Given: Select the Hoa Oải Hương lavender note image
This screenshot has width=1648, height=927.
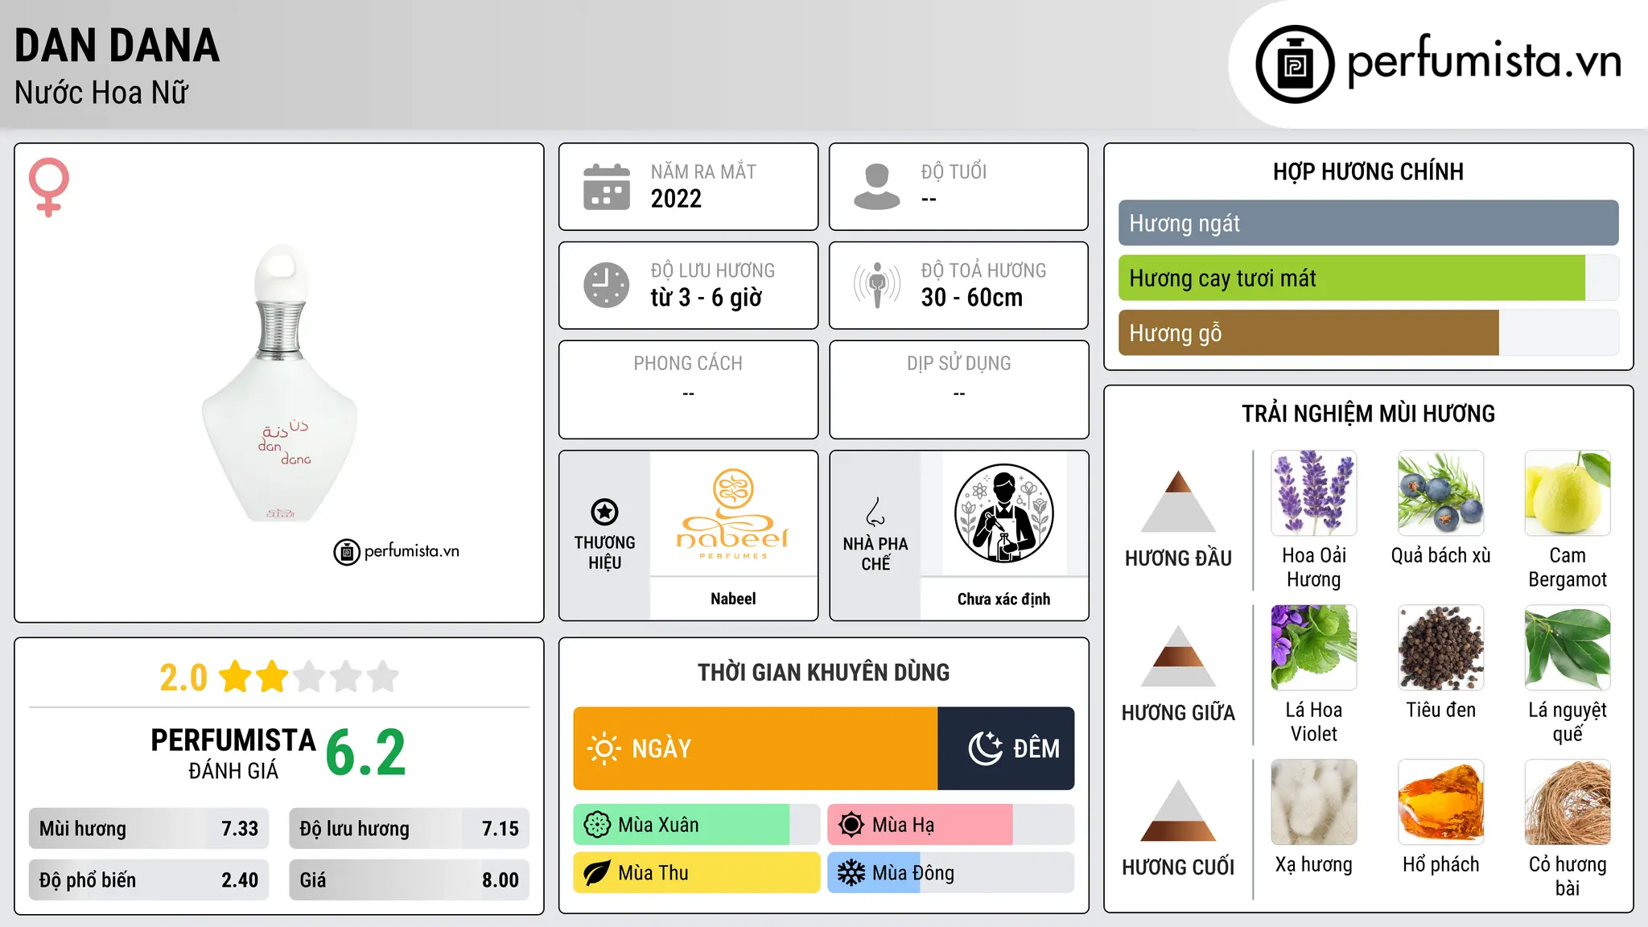Looking at the screenshot, I should pyautogui.click(x=1313, y=493).
